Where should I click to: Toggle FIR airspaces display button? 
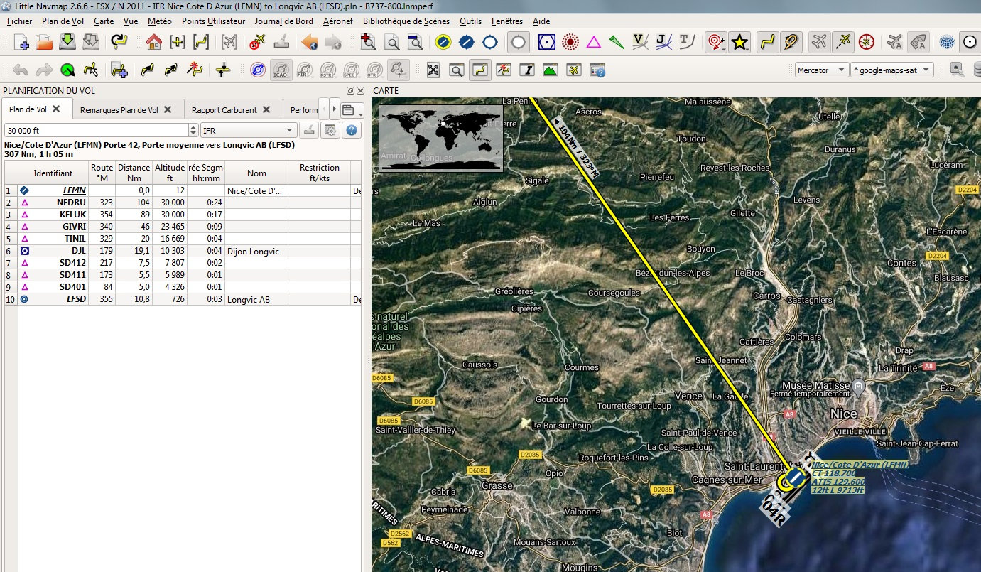click(305, 70)
